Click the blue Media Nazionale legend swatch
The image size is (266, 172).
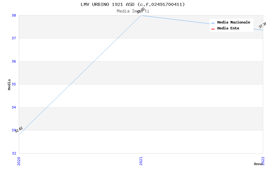click(213, 23)
